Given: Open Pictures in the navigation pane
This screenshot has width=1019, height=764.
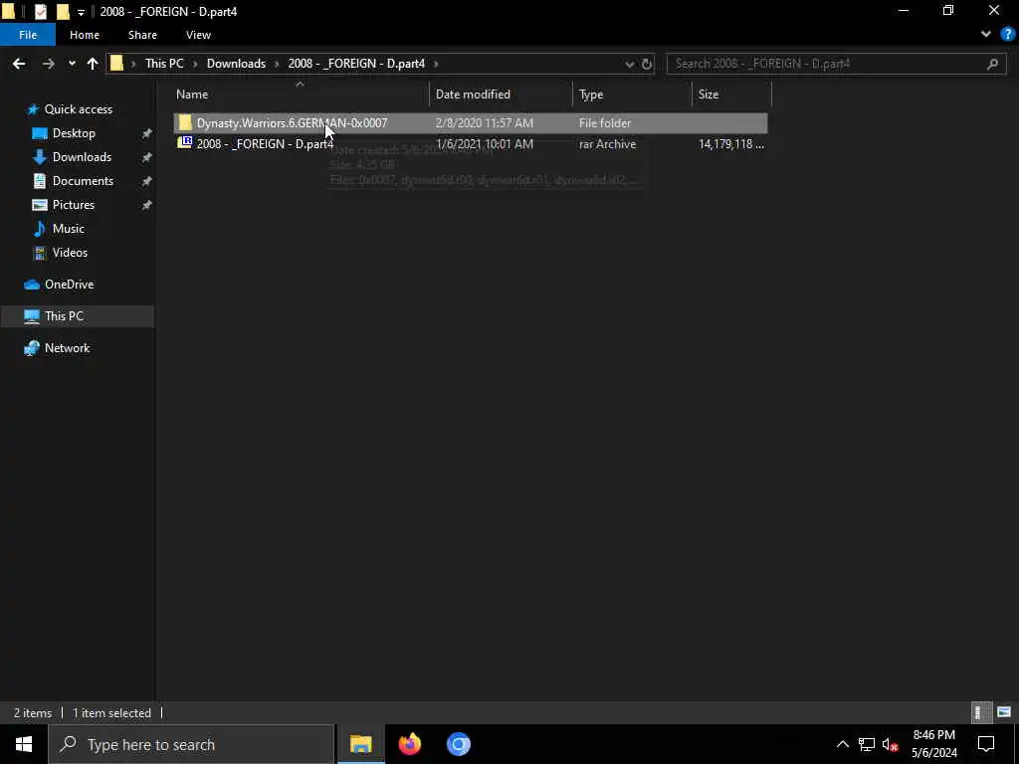Looking at the screenshot, I should pyautogui.click(x=74, y=205).
